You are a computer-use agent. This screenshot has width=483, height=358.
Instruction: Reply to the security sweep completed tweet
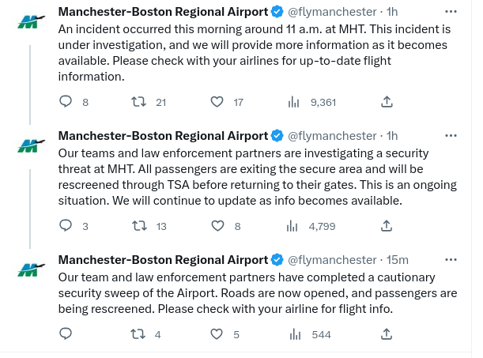66,334
